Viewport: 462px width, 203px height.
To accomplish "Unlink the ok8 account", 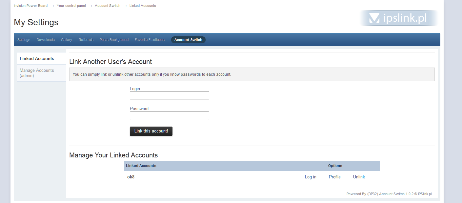I will coord(359,177).
